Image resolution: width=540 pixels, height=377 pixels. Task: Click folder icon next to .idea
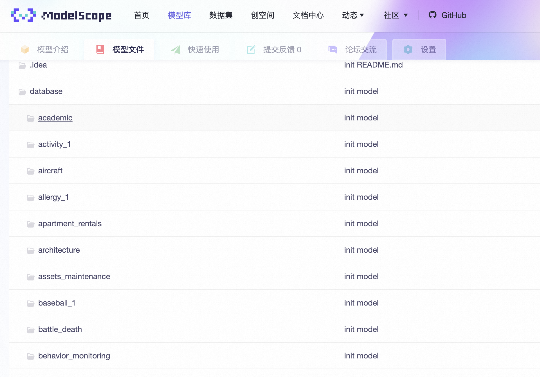(x=22, y=66)
